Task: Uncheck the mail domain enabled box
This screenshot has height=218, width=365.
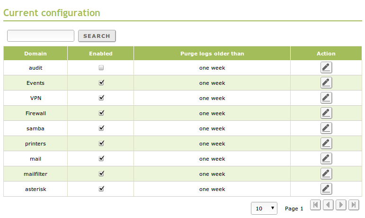Action: tap(101, 159)
